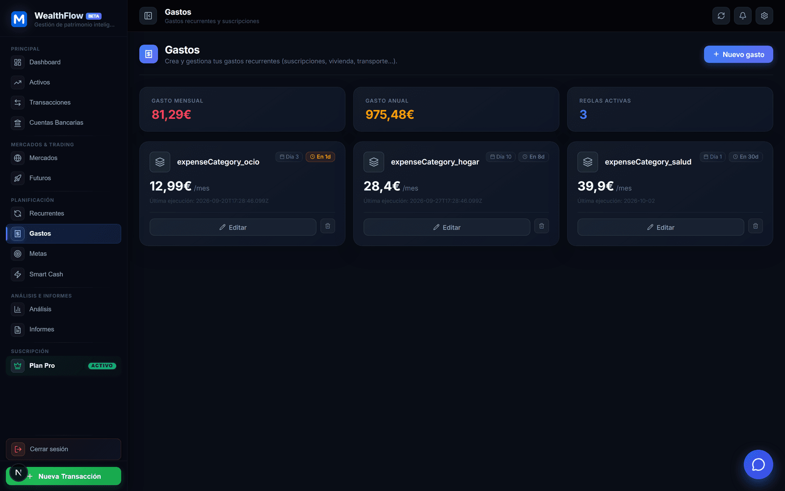Screen dimensions: 785x491
Task: Click the En 30d badge
Action: click(x=746, y=157)
